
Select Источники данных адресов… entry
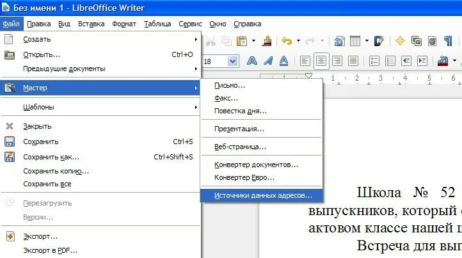click(x=261, y=195)
